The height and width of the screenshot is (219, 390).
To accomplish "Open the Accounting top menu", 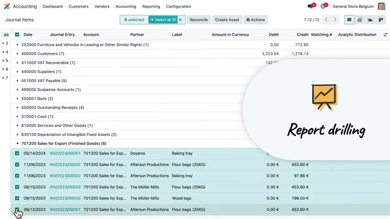I will [126, 6].
